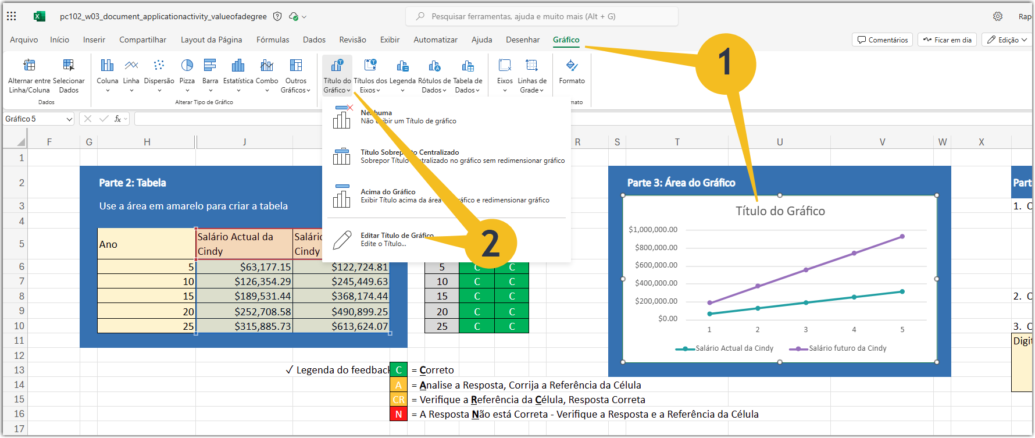Toggle the Título do Gráfico dropdown
Screen dimensions: 1035x438
(x=337, y=76)
